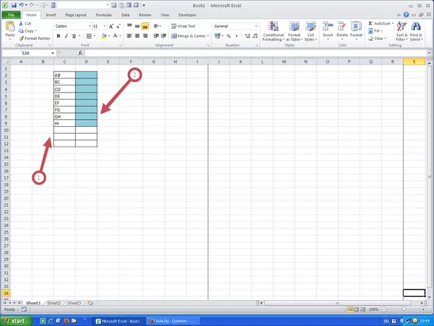Image resolution: width=434 pixels, height=326 pixels.
Task: Apply Percent Style
Action: pos(229,36)
